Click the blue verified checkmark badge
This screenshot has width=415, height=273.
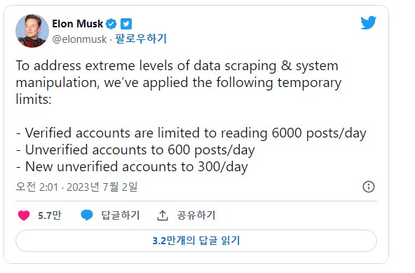(111, 24)
